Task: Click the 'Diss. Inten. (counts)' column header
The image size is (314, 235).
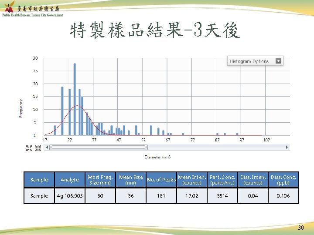Action: (253, 180)
